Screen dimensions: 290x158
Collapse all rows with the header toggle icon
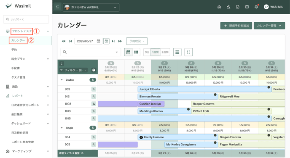pos(62,63)
